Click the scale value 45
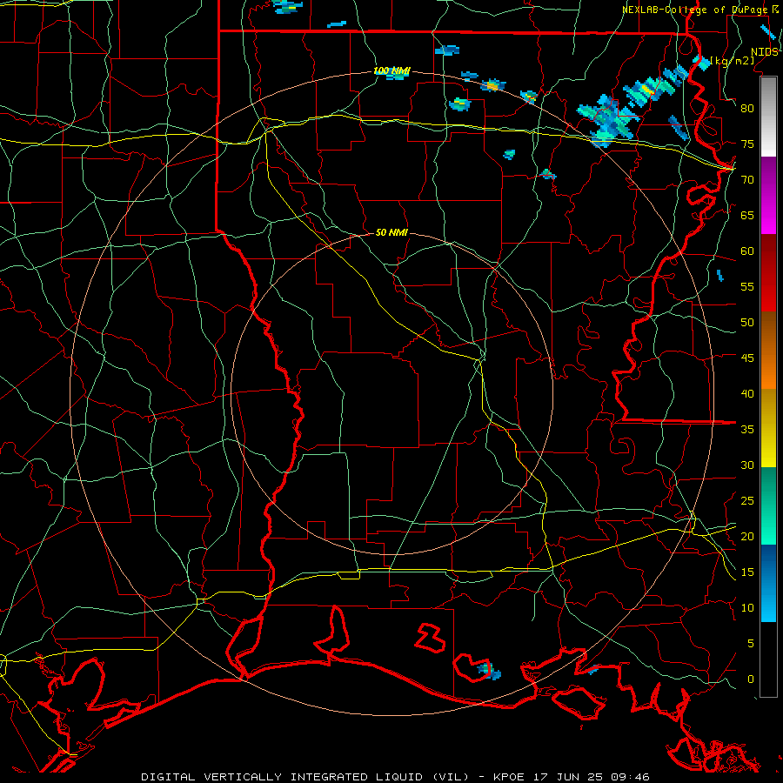 tap(747, 358)
